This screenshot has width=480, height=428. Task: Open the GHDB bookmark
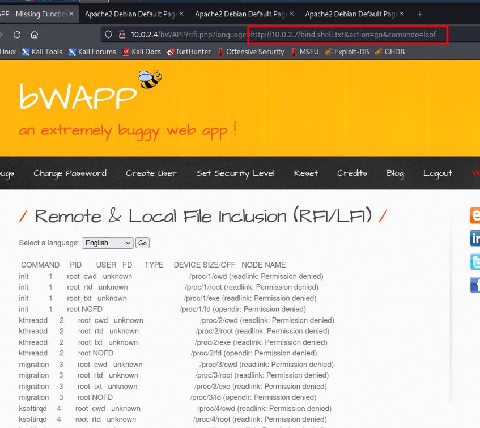point(390,52)
